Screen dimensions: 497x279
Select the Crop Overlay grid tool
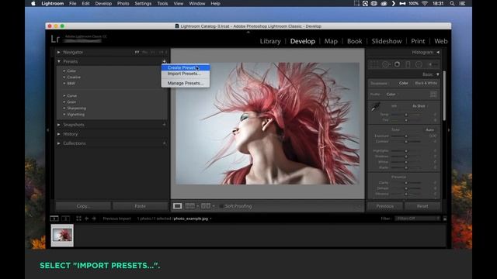click(x=374, y=64)
